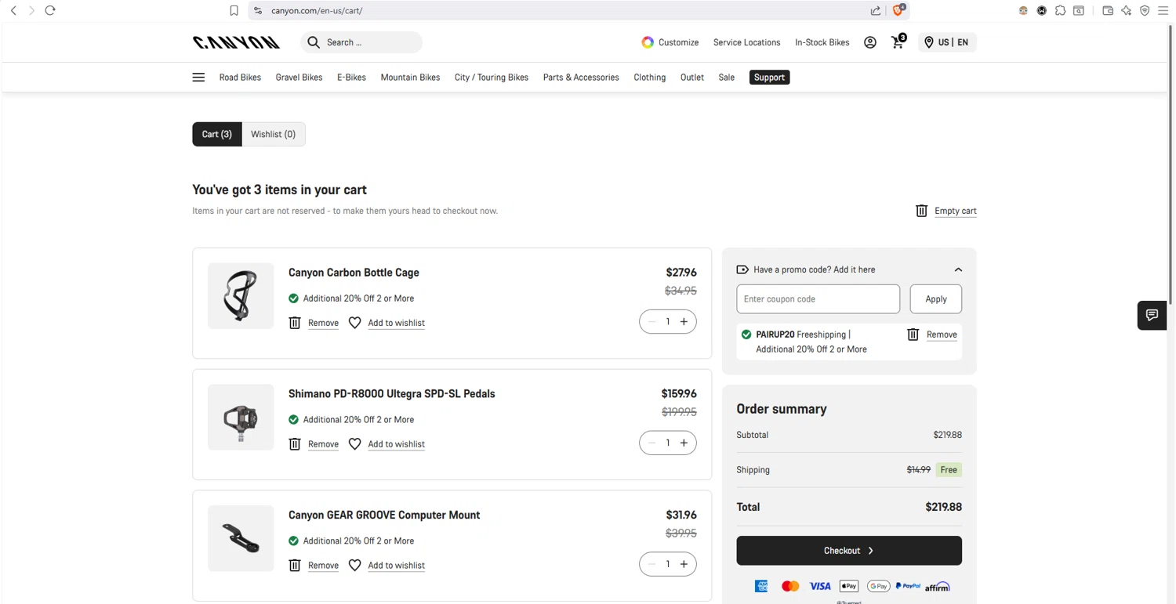
Task: Decrease Shimano Pedals quantity
Action: [x=652, y=443]
